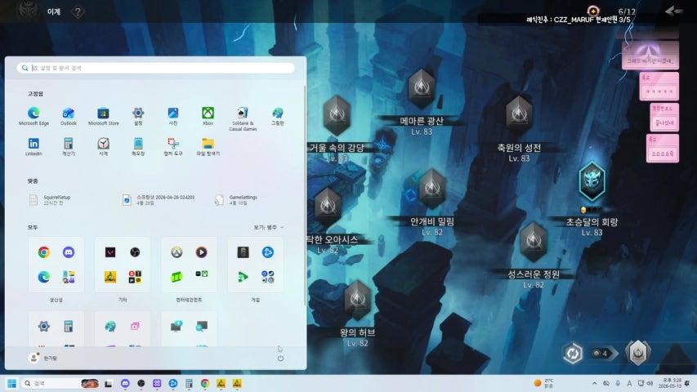Click the power icon in Start menu
This screenshot has height=392, width=697.
coord(280,359)
